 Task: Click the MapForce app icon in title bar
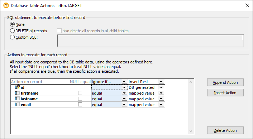(x=6, y=5)
